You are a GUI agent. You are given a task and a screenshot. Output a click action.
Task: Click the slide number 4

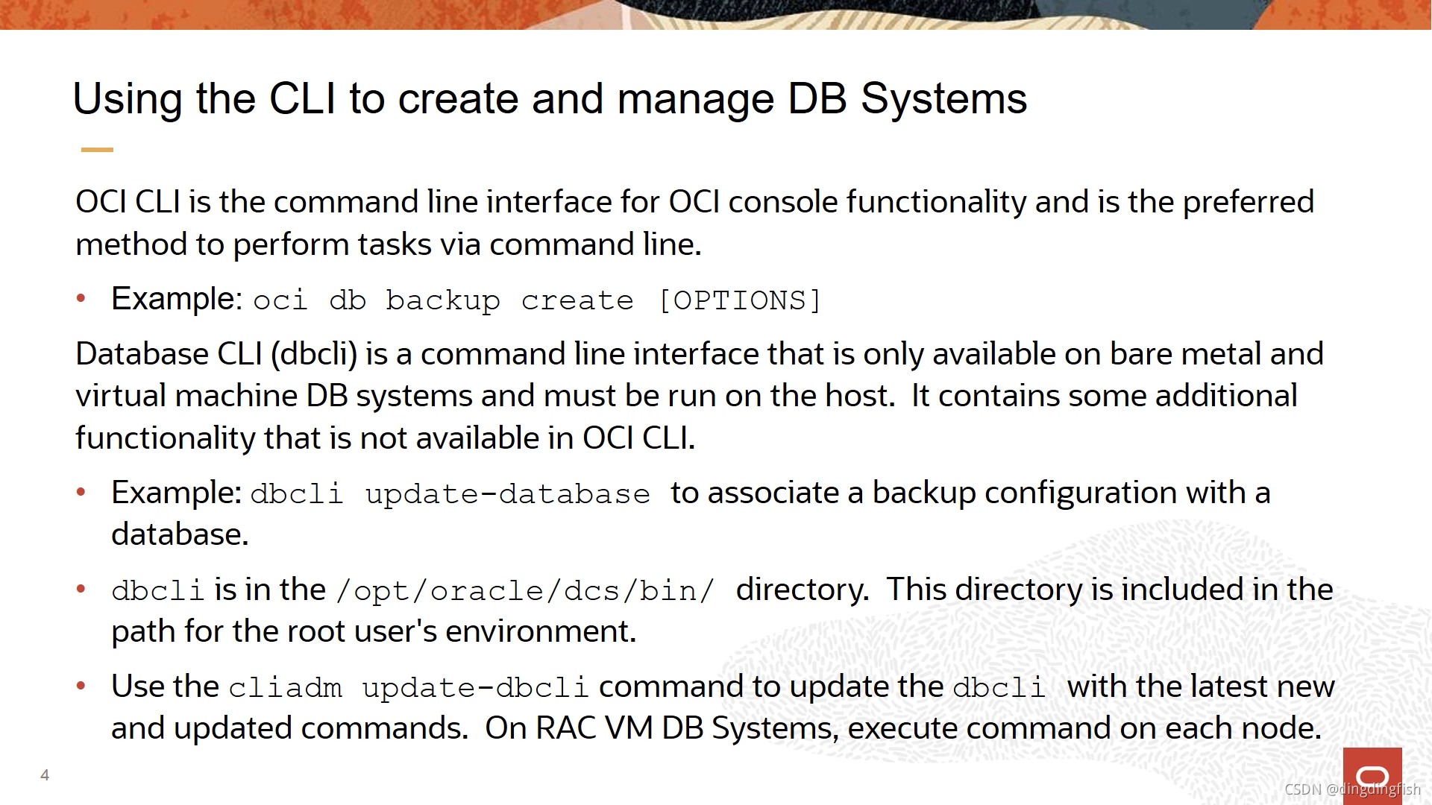(x=45, y=775)
